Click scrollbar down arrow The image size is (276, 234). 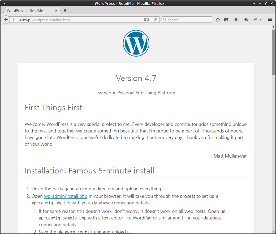274,232
